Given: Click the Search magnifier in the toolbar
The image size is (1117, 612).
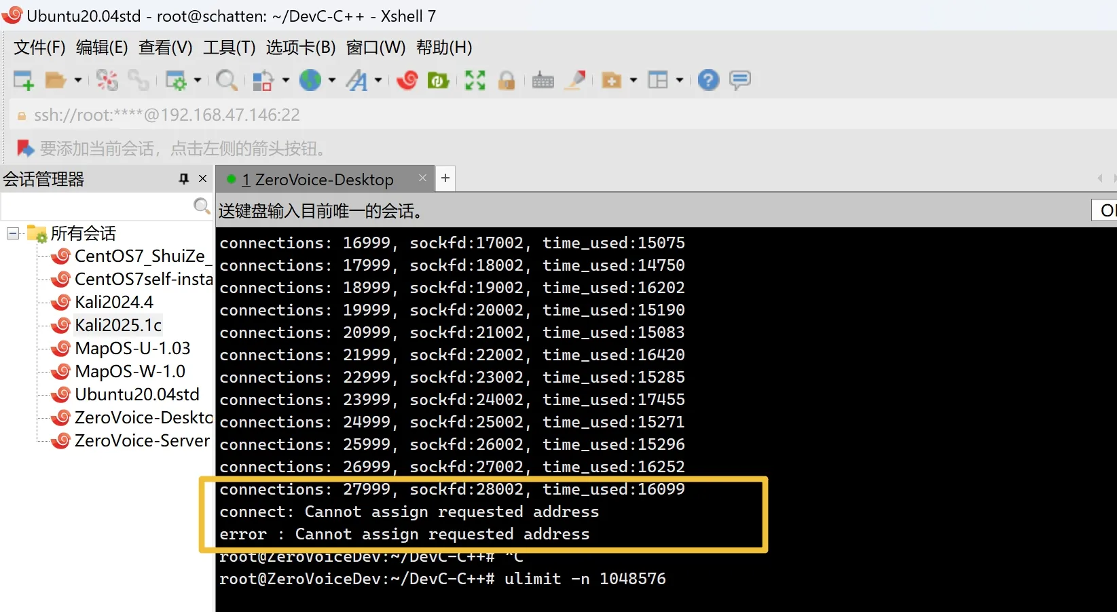Looking at the screenshot, I should click(225, 81).
